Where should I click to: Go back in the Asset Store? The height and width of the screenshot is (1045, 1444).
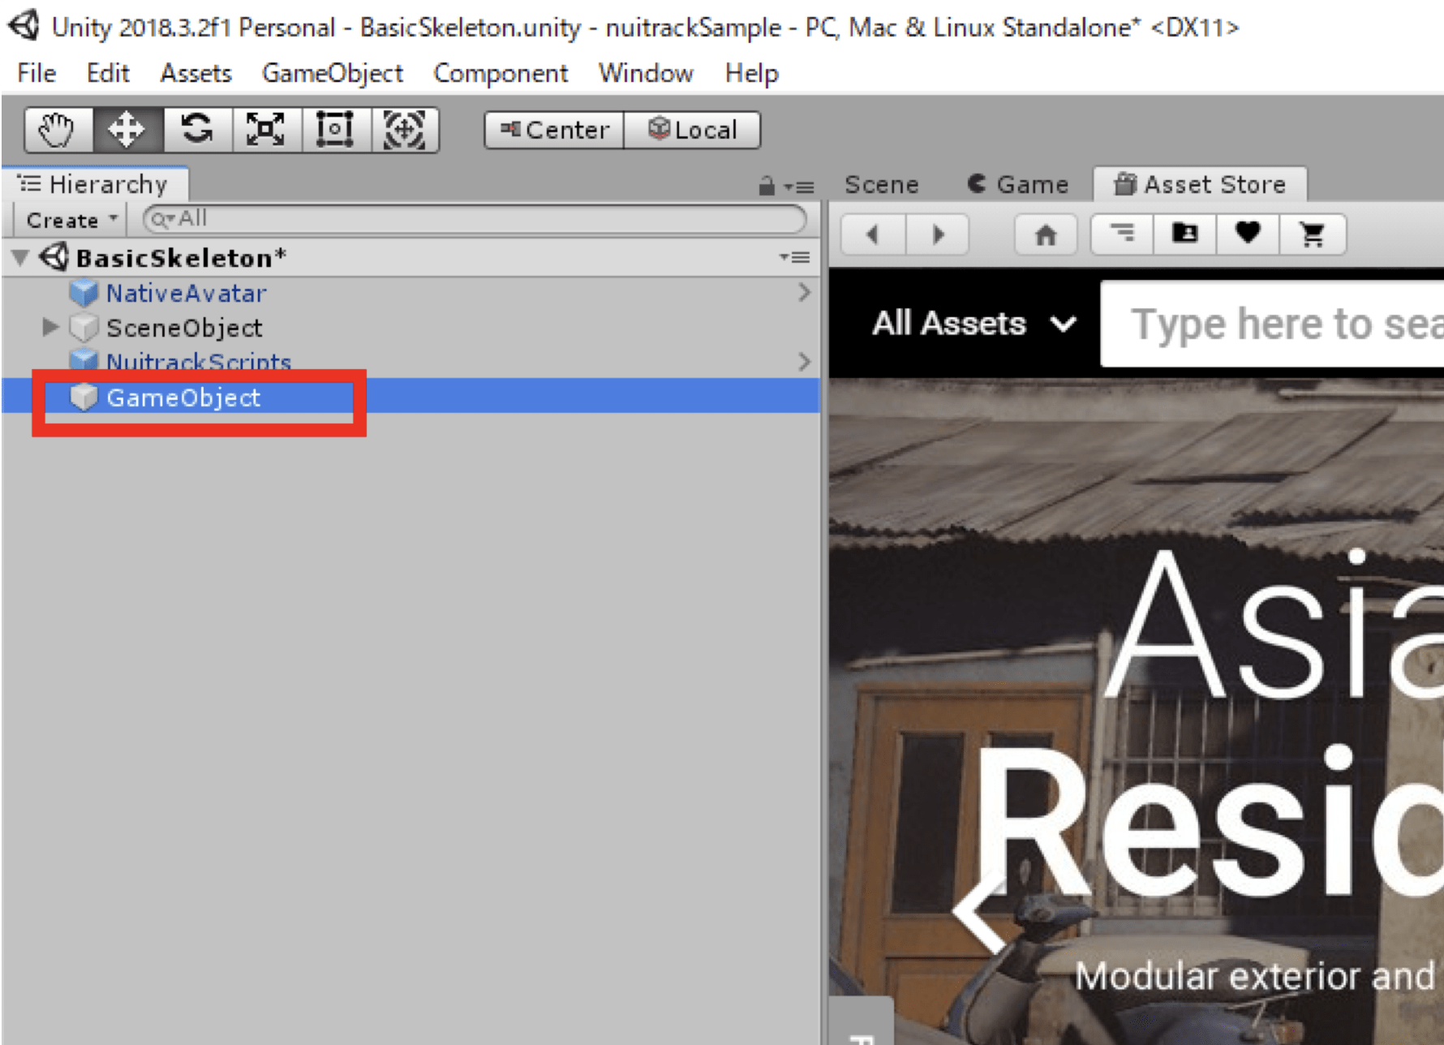point(873,234)
